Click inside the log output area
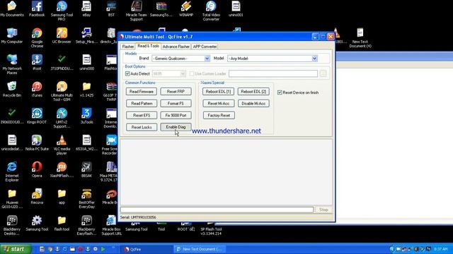453x254 pixels. pos(226,172)
